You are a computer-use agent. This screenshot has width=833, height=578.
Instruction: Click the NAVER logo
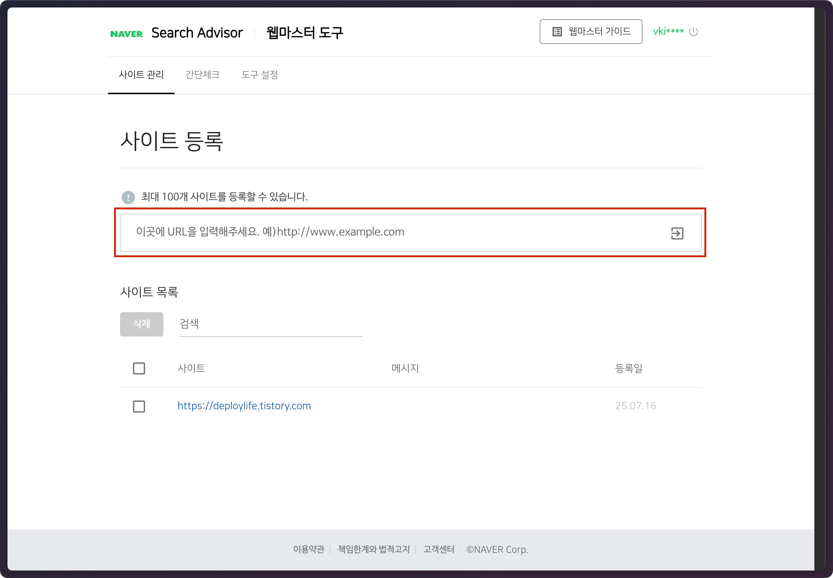coord(127,33)
